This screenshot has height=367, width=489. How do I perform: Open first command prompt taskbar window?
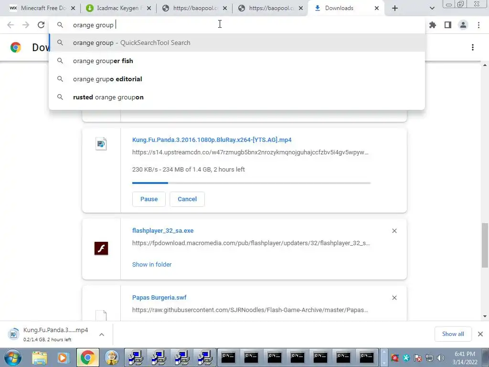[228, 357]
